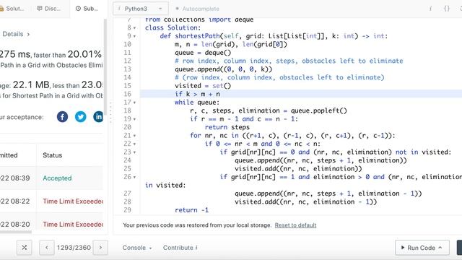The image size is (462, 260).
Task: Click the Status column header
Action: 53,155
